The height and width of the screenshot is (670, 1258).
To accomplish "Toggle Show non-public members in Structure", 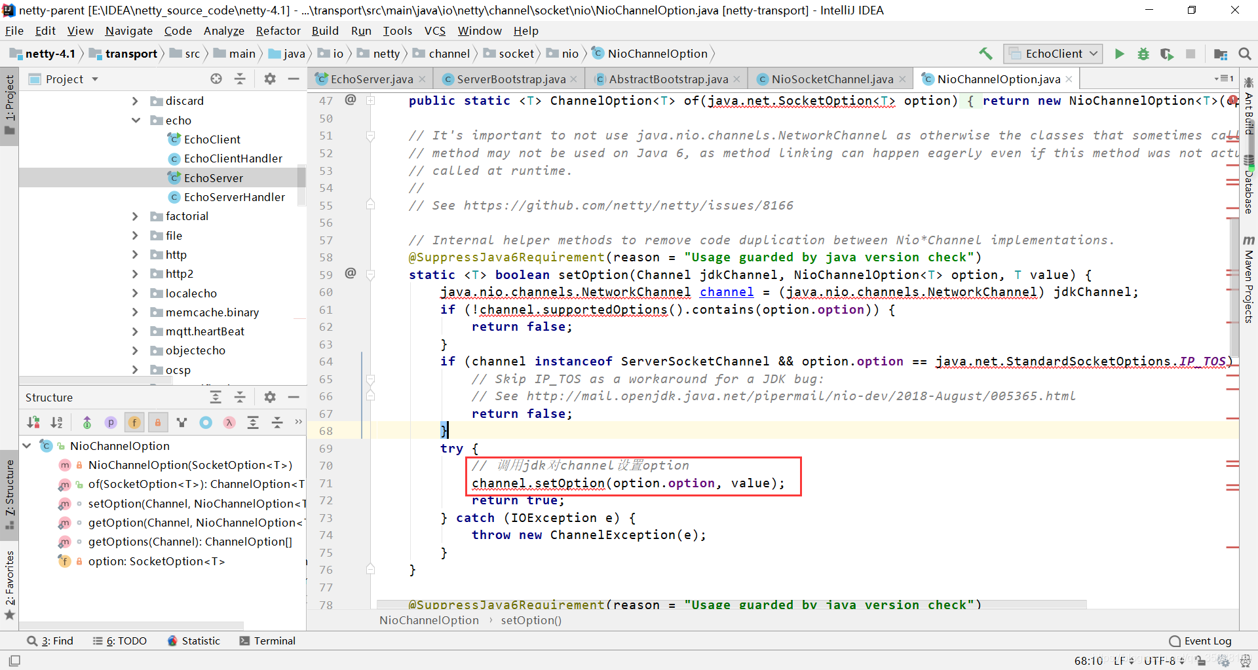I will 158,422.
